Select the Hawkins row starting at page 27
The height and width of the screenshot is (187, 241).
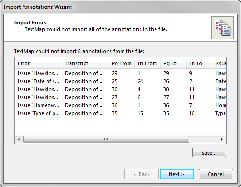(x=120, y=97)
